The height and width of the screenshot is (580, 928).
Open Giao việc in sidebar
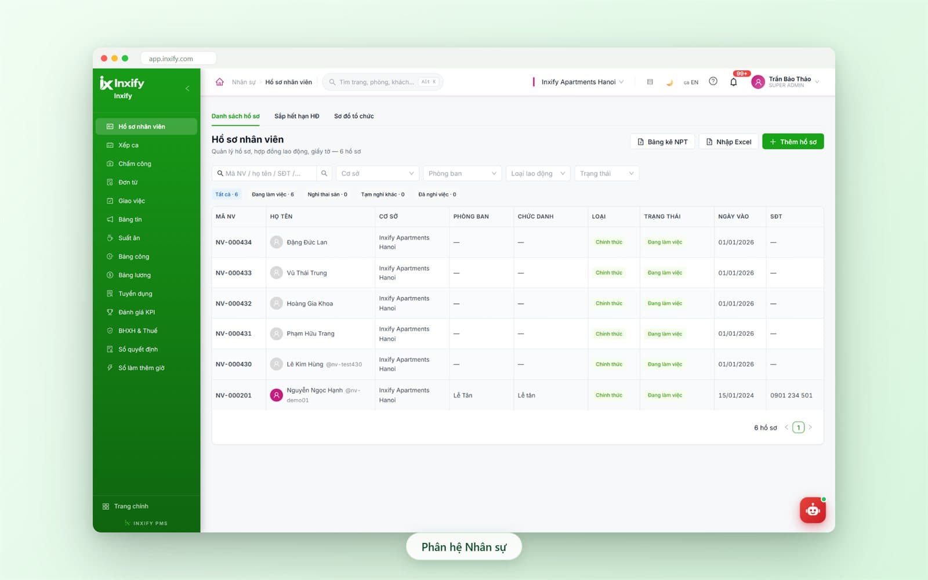tap(146, 201)
